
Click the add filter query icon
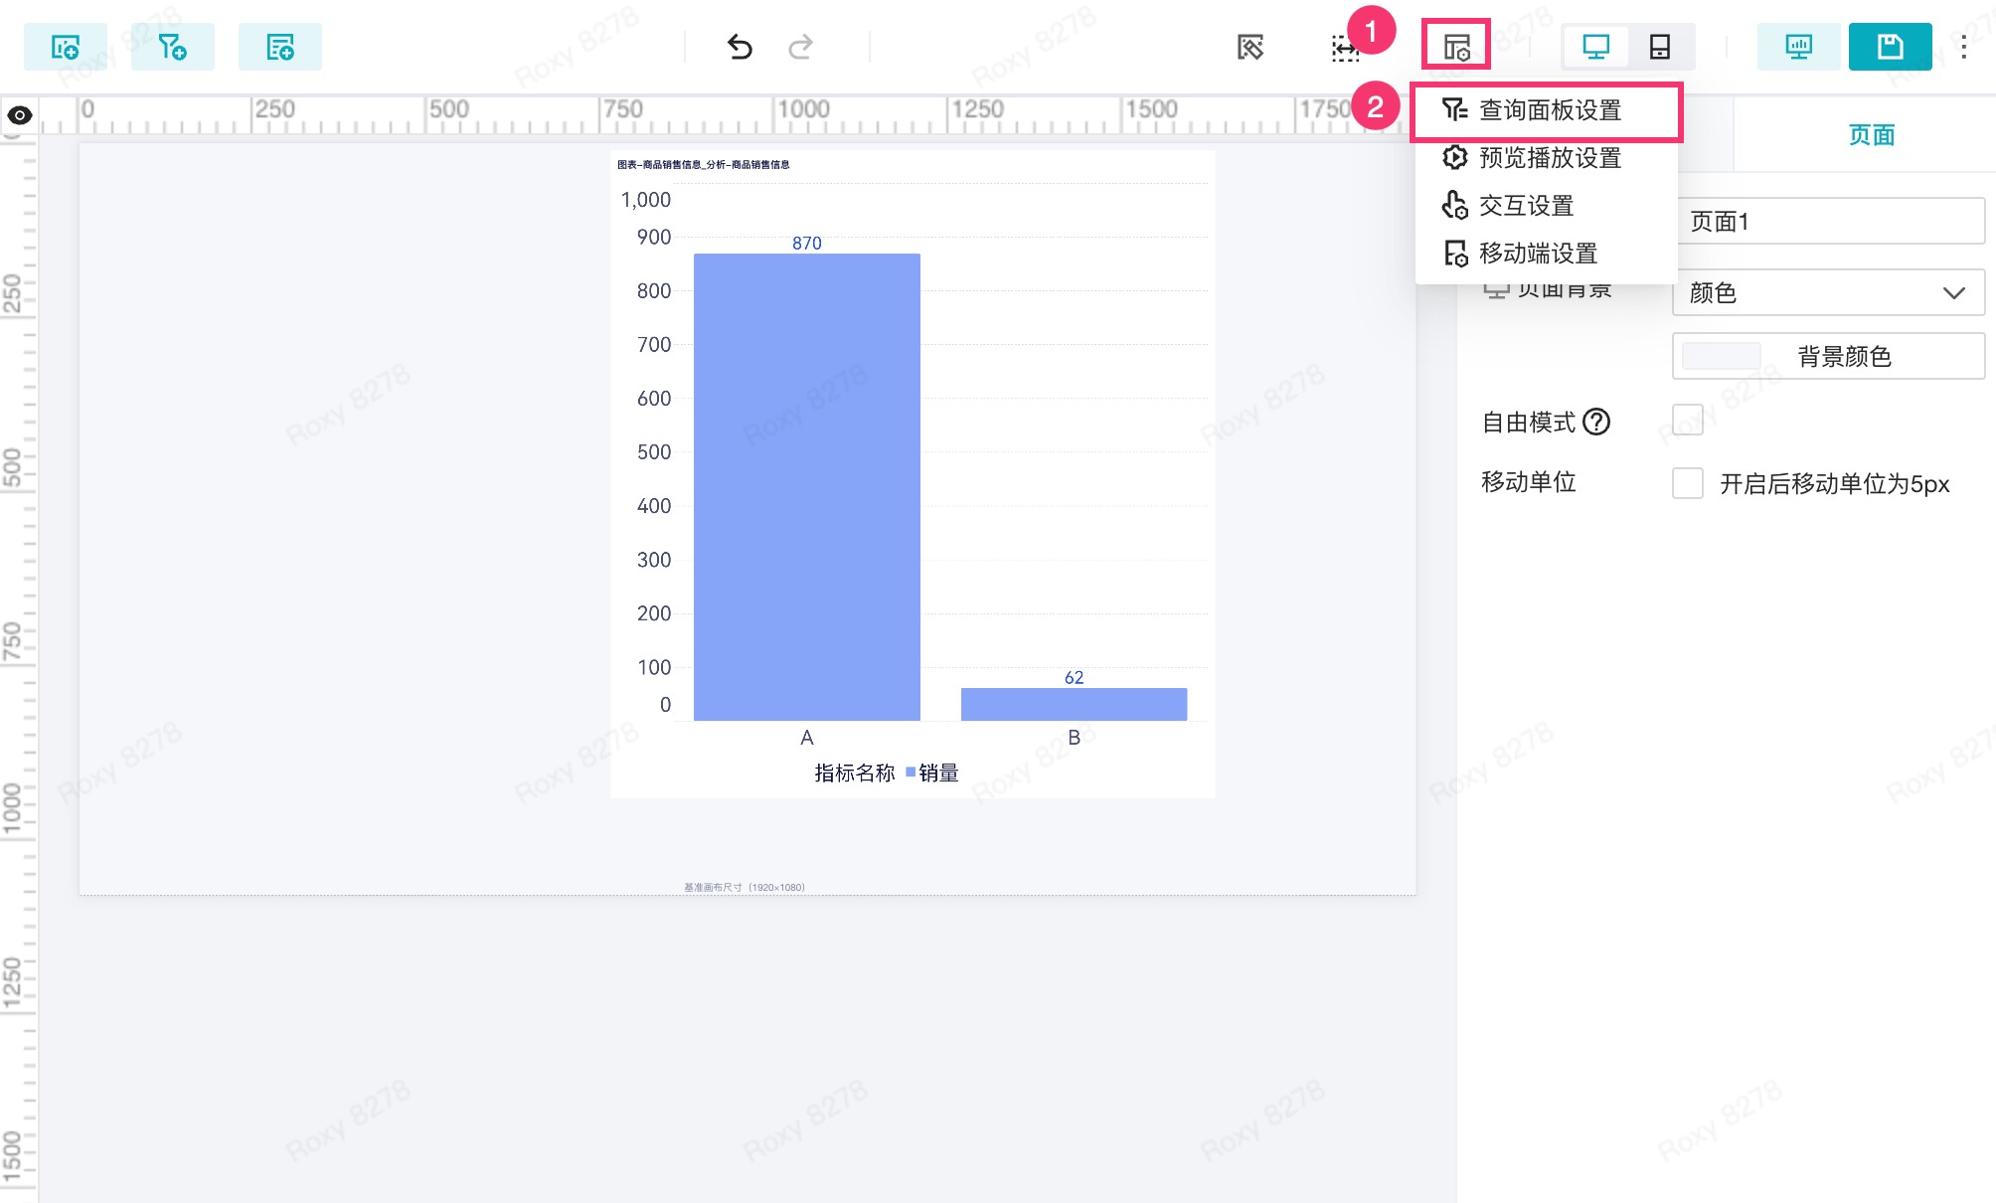pyautogui.click(x=172, y=47)
